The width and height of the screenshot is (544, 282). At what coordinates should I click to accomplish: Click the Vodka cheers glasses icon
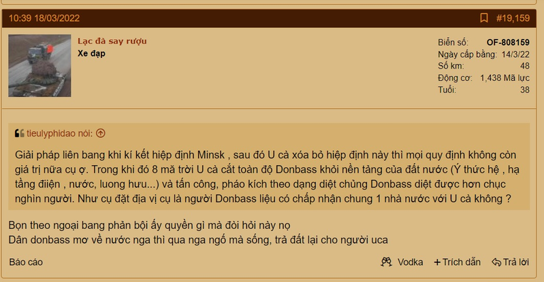click(x=386, y=262)
